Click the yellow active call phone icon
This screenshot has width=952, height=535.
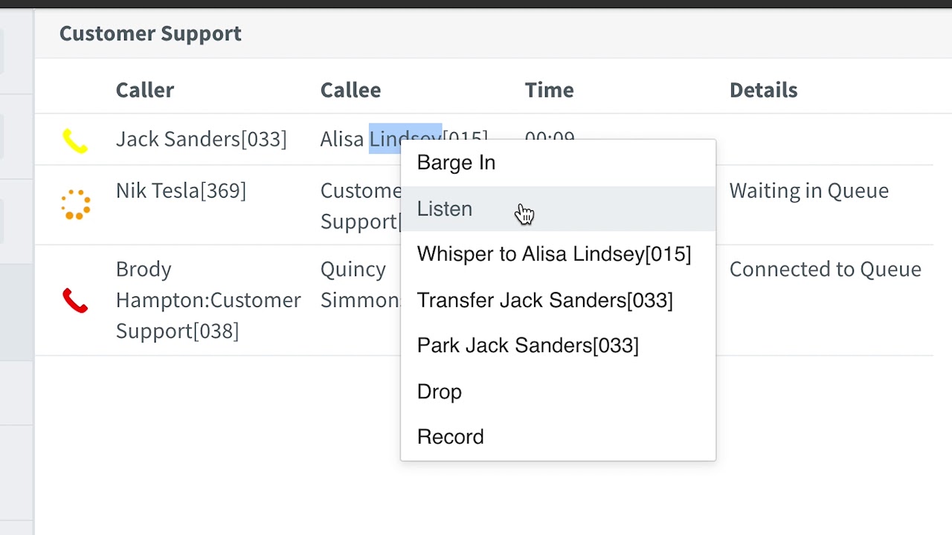pyautogui.click(x=75, y=140)
